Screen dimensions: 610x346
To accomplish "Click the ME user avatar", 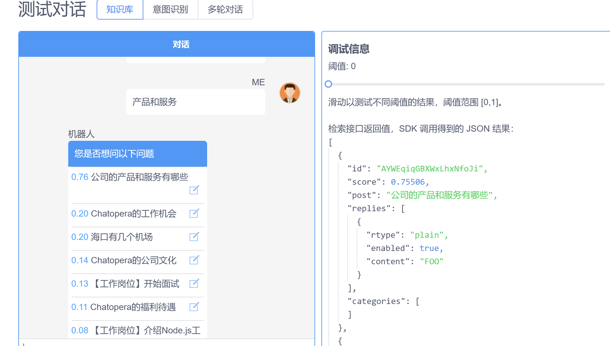I will click(x=290, y=93).
